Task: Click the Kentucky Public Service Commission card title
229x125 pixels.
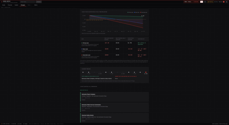Action: point(91,105)
